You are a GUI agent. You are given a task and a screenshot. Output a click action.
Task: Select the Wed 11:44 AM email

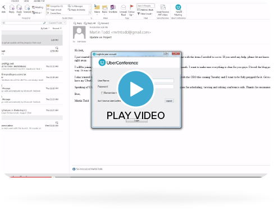[32, 125]
